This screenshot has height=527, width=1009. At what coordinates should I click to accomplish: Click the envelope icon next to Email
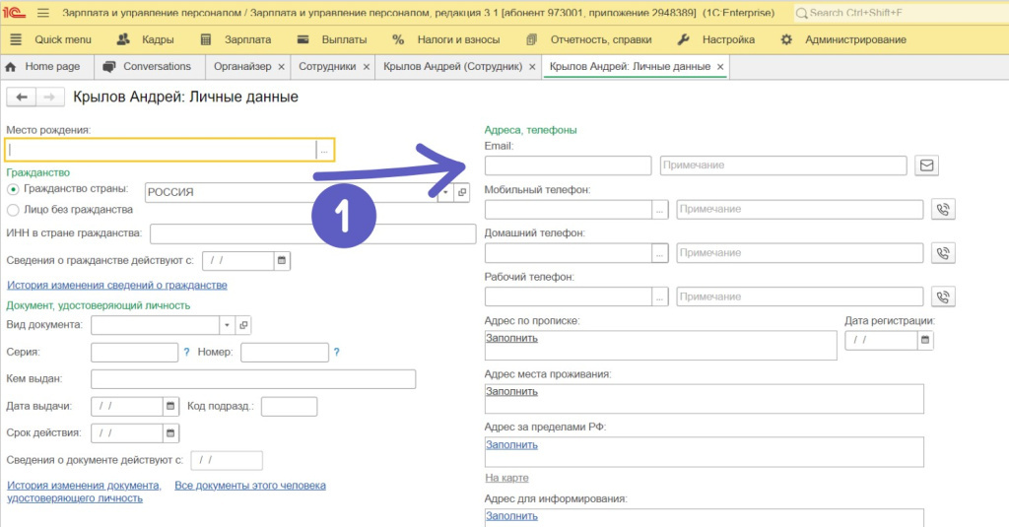tap(926, 165)
